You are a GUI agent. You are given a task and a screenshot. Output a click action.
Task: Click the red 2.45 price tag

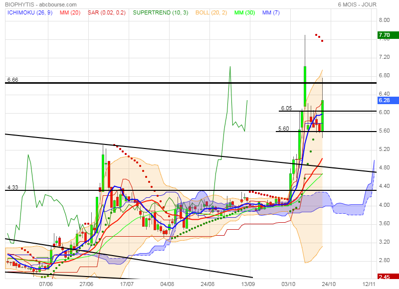[389, 277]
